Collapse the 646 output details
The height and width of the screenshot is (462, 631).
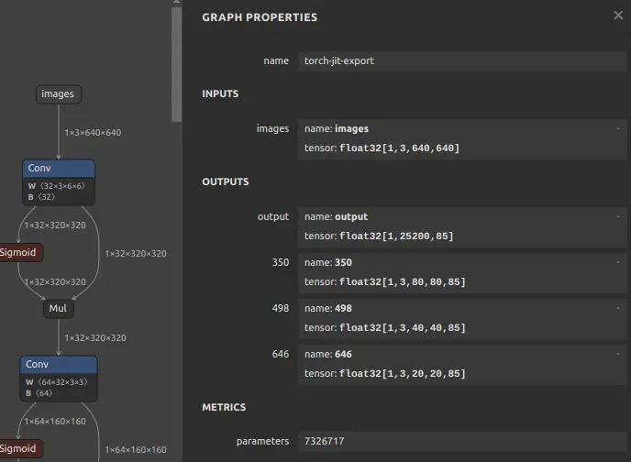pos(618,354)
